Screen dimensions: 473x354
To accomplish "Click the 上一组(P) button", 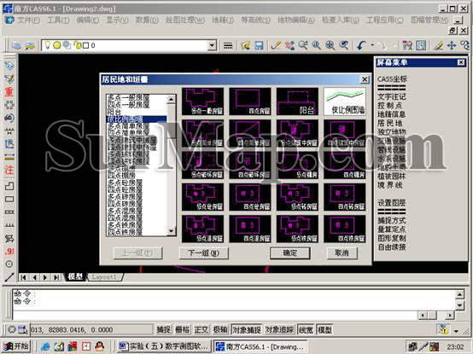I will [x=137, y=253].
